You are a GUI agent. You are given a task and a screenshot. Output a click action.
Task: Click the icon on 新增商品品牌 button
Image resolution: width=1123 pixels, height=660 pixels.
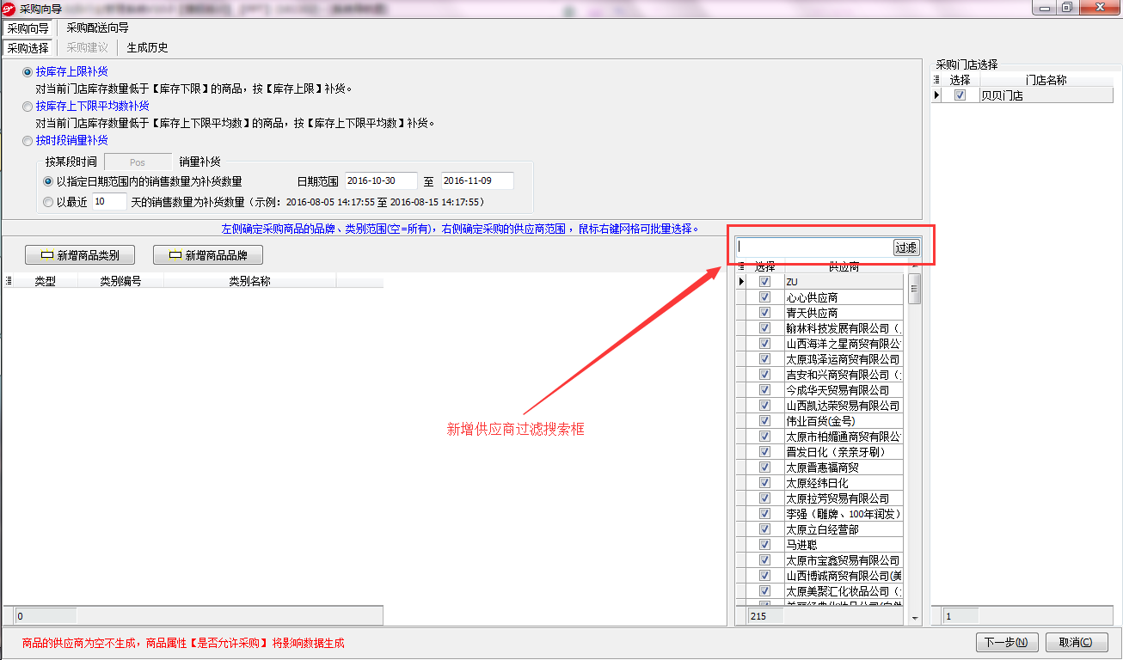(175, 255)
